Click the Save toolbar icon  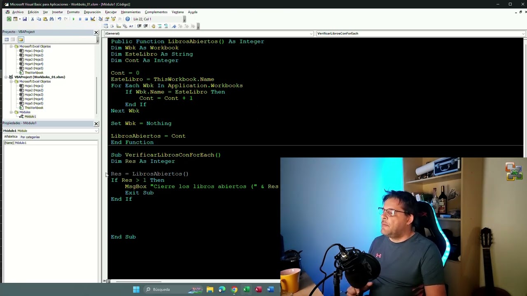click(x=24, y=19)
